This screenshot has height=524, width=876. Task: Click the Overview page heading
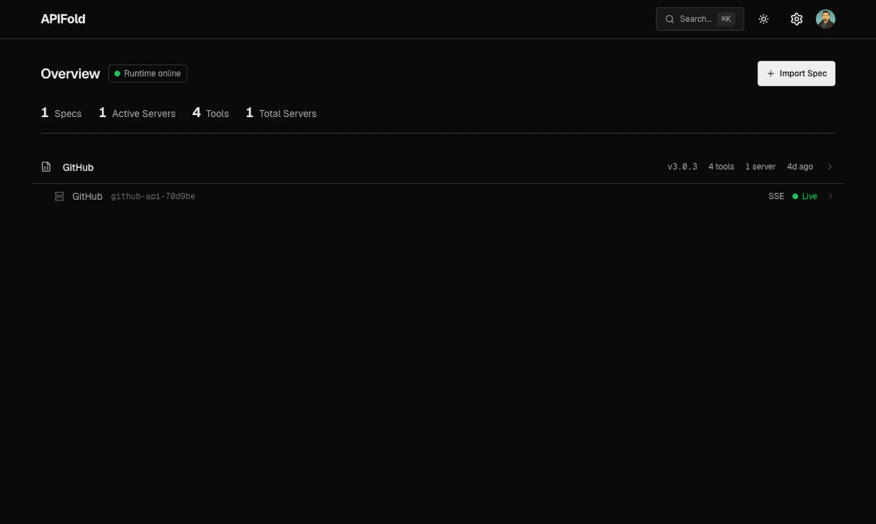click(x=70, y=74)
